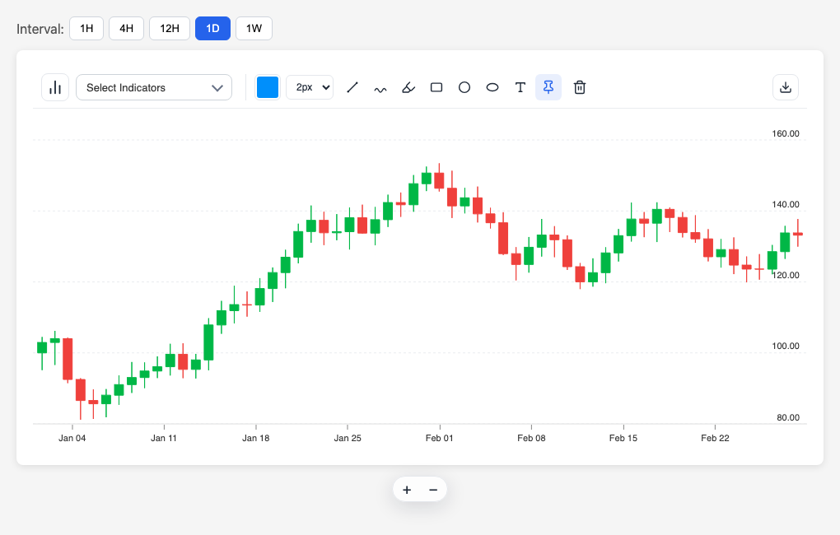840x535 pixels.
Task: Zoom out with the minus button
Action: click(433, 490)
